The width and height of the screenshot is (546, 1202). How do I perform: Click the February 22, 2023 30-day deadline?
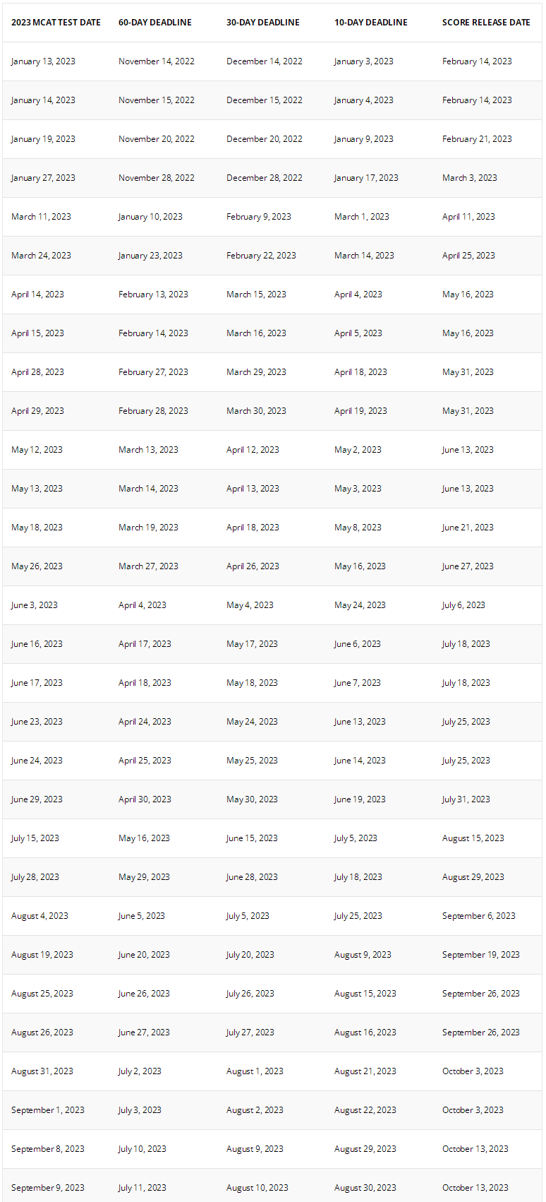point(261,256)
